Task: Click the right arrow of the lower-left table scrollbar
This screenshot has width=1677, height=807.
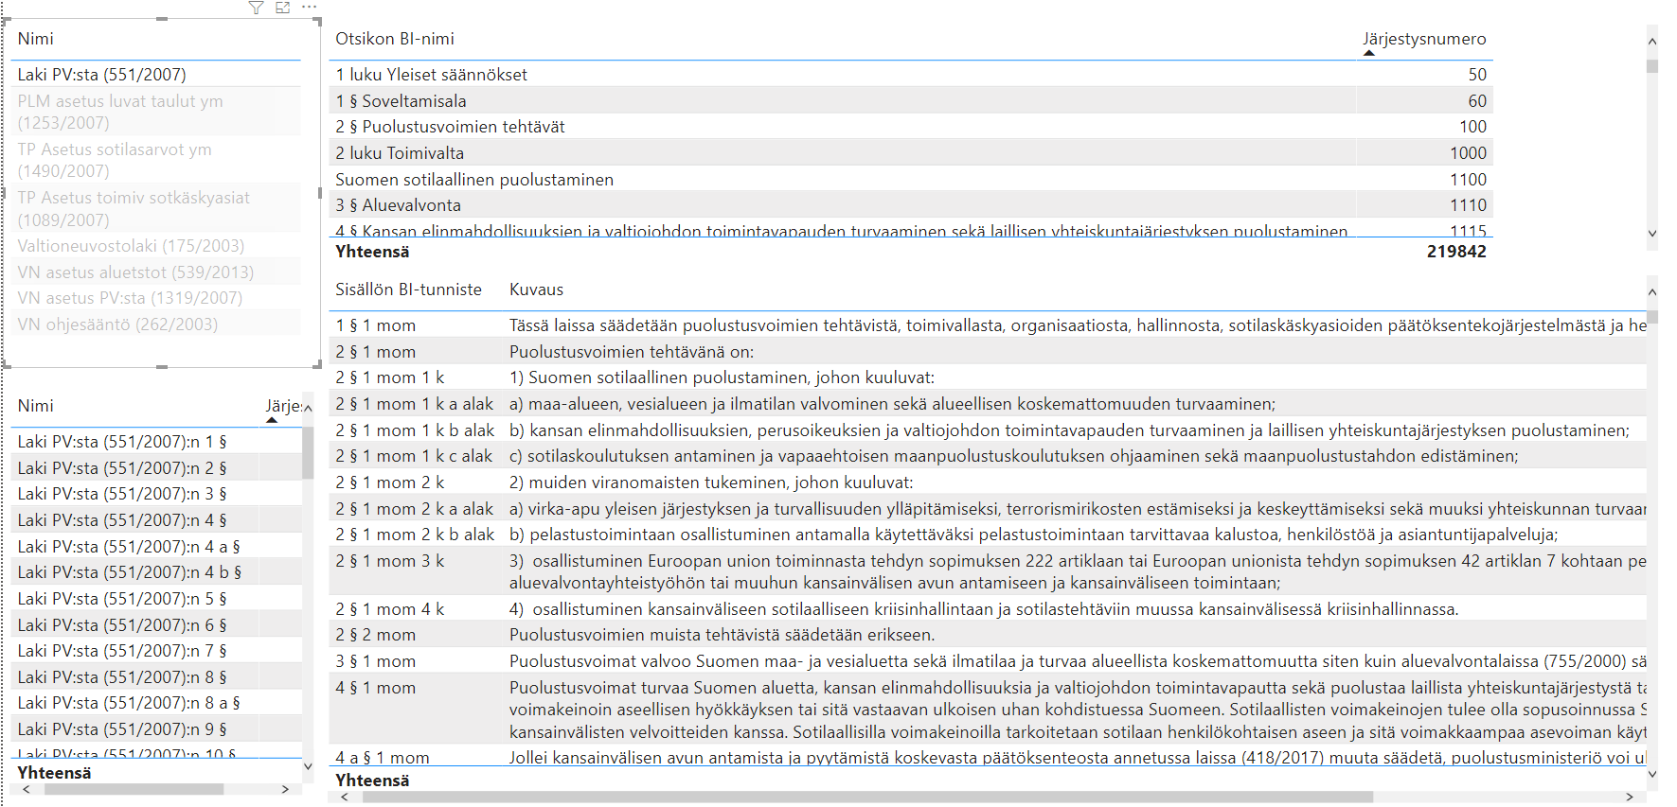Action: tap(285, 789)
